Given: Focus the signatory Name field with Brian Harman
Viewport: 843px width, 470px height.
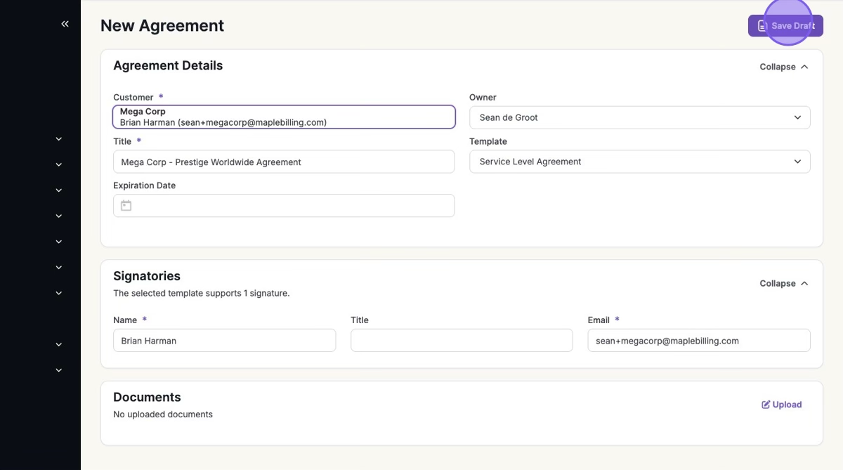Looking at the screenshot, I should click(x=224, y=341).
